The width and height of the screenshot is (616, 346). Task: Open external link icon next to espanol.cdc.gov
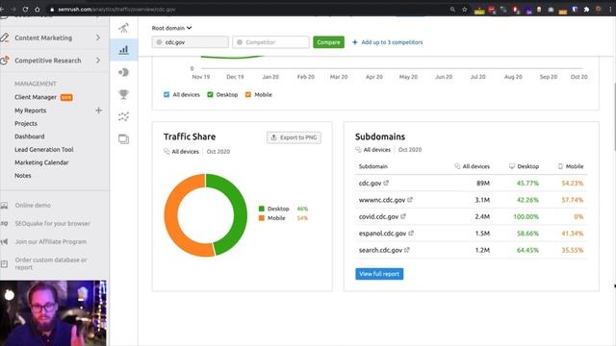point(411,233)
